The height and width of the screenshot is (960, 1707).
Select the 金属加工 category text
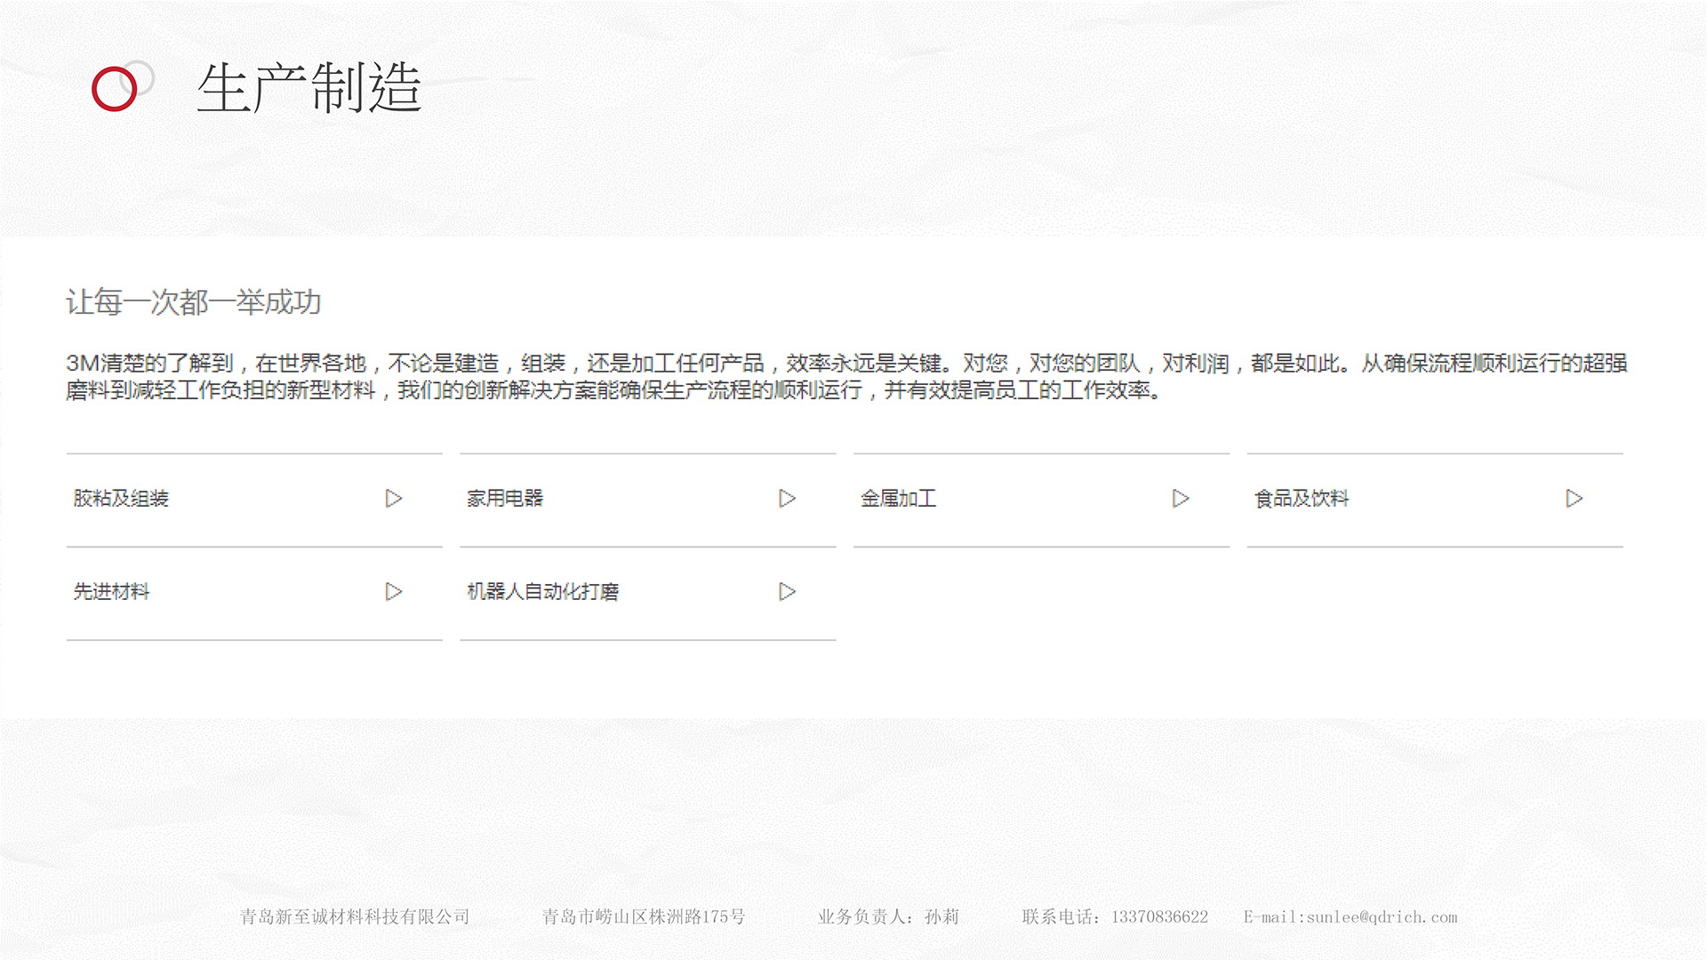(898, 499)
